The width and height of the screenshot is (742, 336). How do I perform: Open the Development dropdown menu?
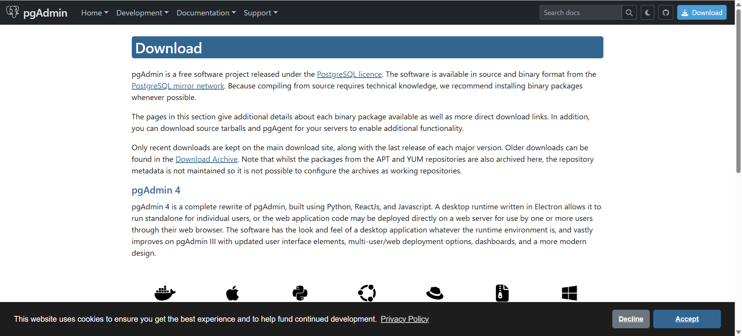pos(142,13)
